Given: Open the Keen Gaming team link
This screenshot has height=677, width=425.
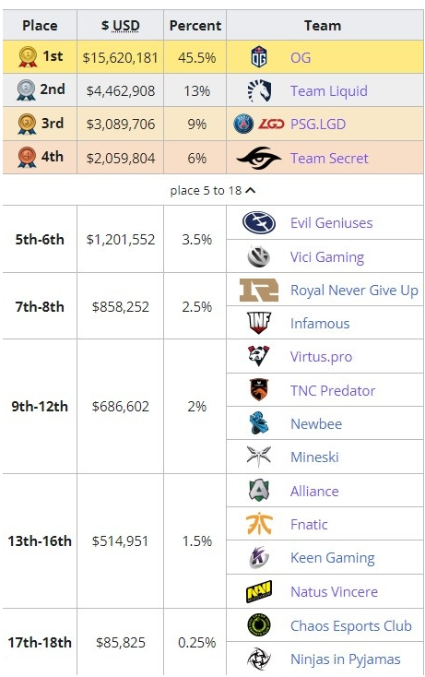Looking at the screenshot, I should [332, 558].
